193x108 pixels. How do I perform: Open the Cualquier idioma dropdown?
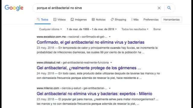pyautogui.click(x=50, y=29)
